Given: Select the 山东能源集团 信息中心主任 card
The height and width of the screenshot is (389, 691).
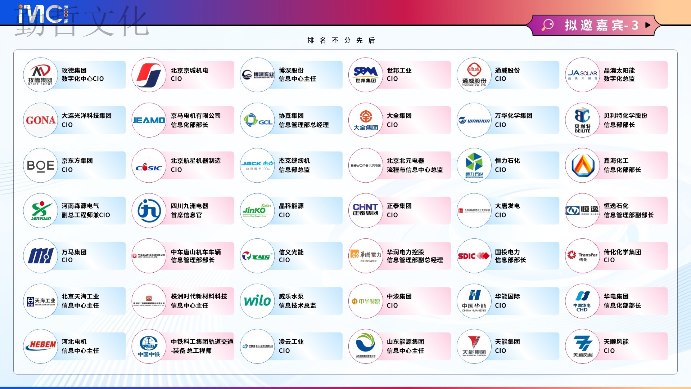Looking at the screenshot, I should (x=400, y=346).
